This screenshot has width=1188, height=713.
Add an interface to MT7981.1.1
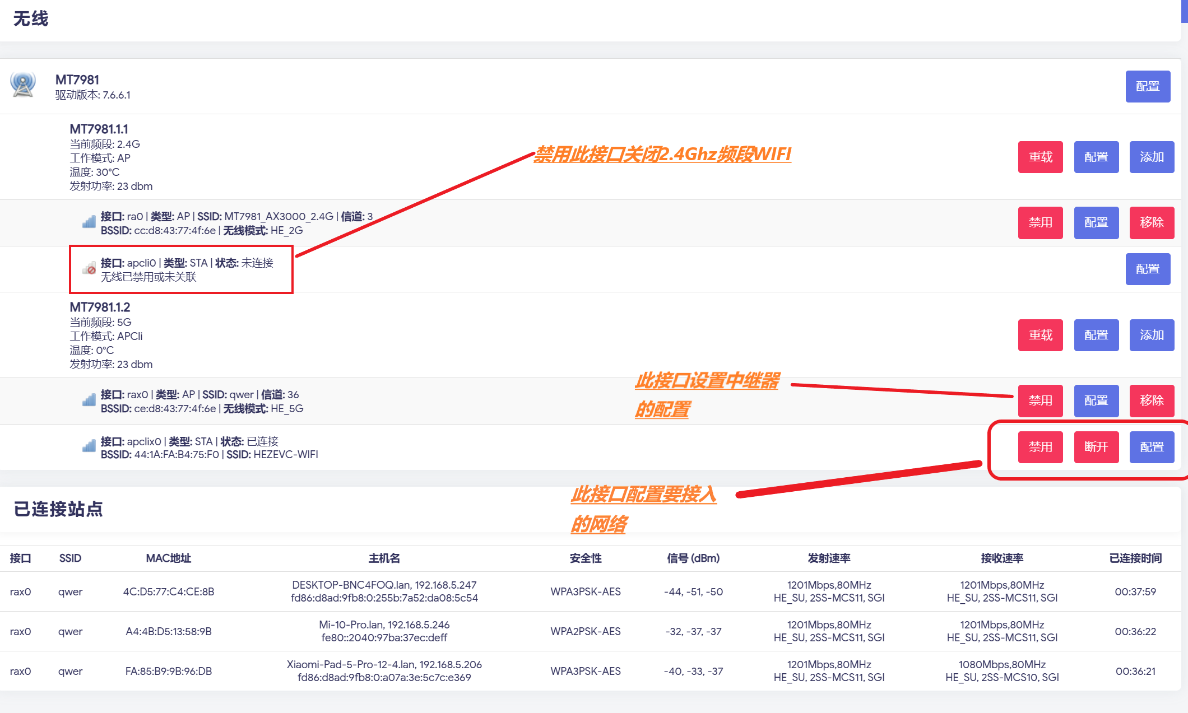1152,157
